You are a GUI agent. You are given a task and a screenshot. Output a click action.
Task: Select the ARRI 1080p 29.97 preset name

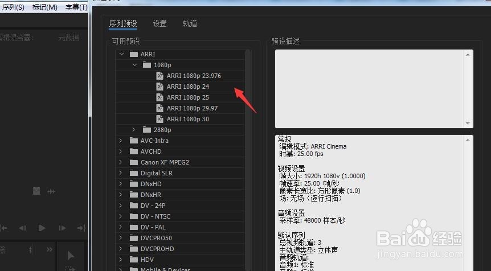click(x=193, y=108)
